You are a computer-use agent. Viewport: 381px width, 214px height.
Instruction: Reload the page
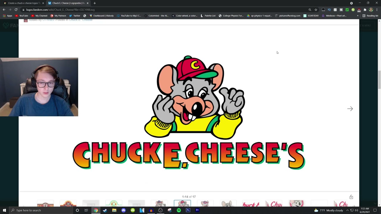point(16,10)
